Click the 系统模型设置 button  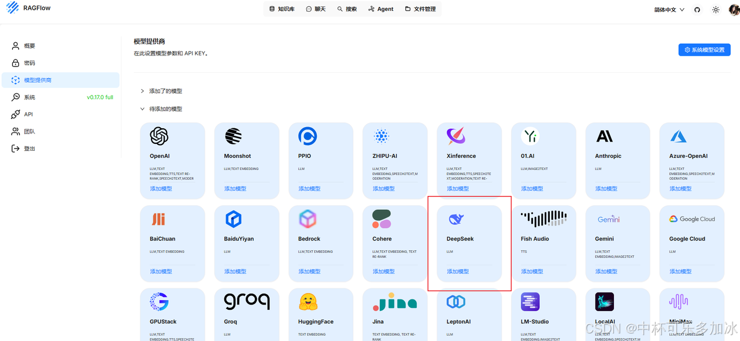(x=704, y=50)
